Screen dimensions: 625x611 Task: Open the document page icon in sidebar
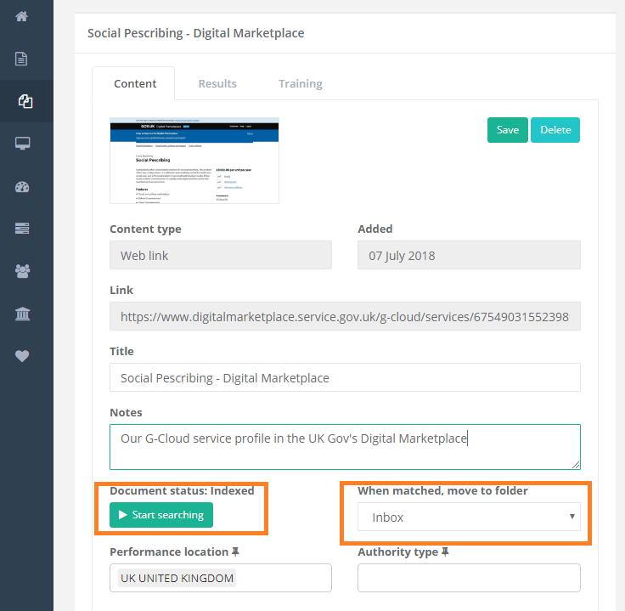click(x=21, y=59)
